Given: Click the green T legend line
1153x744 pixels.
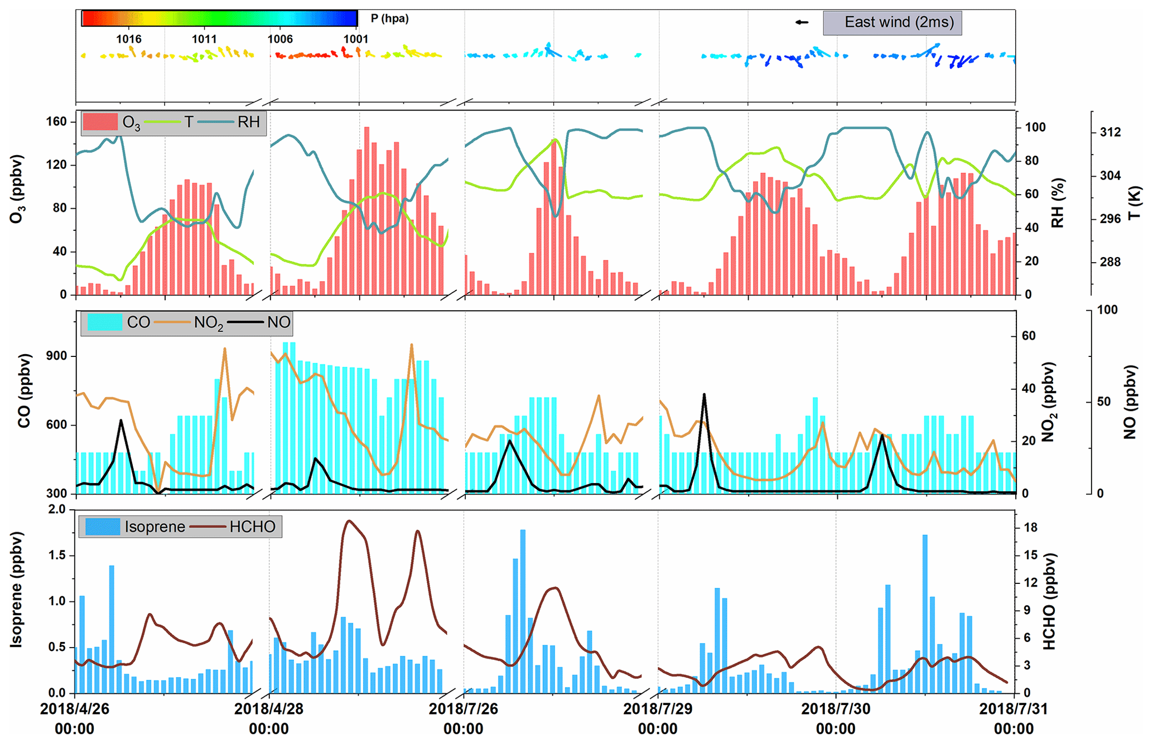Looking at the screenshot, I should click(x=163, y=122).
